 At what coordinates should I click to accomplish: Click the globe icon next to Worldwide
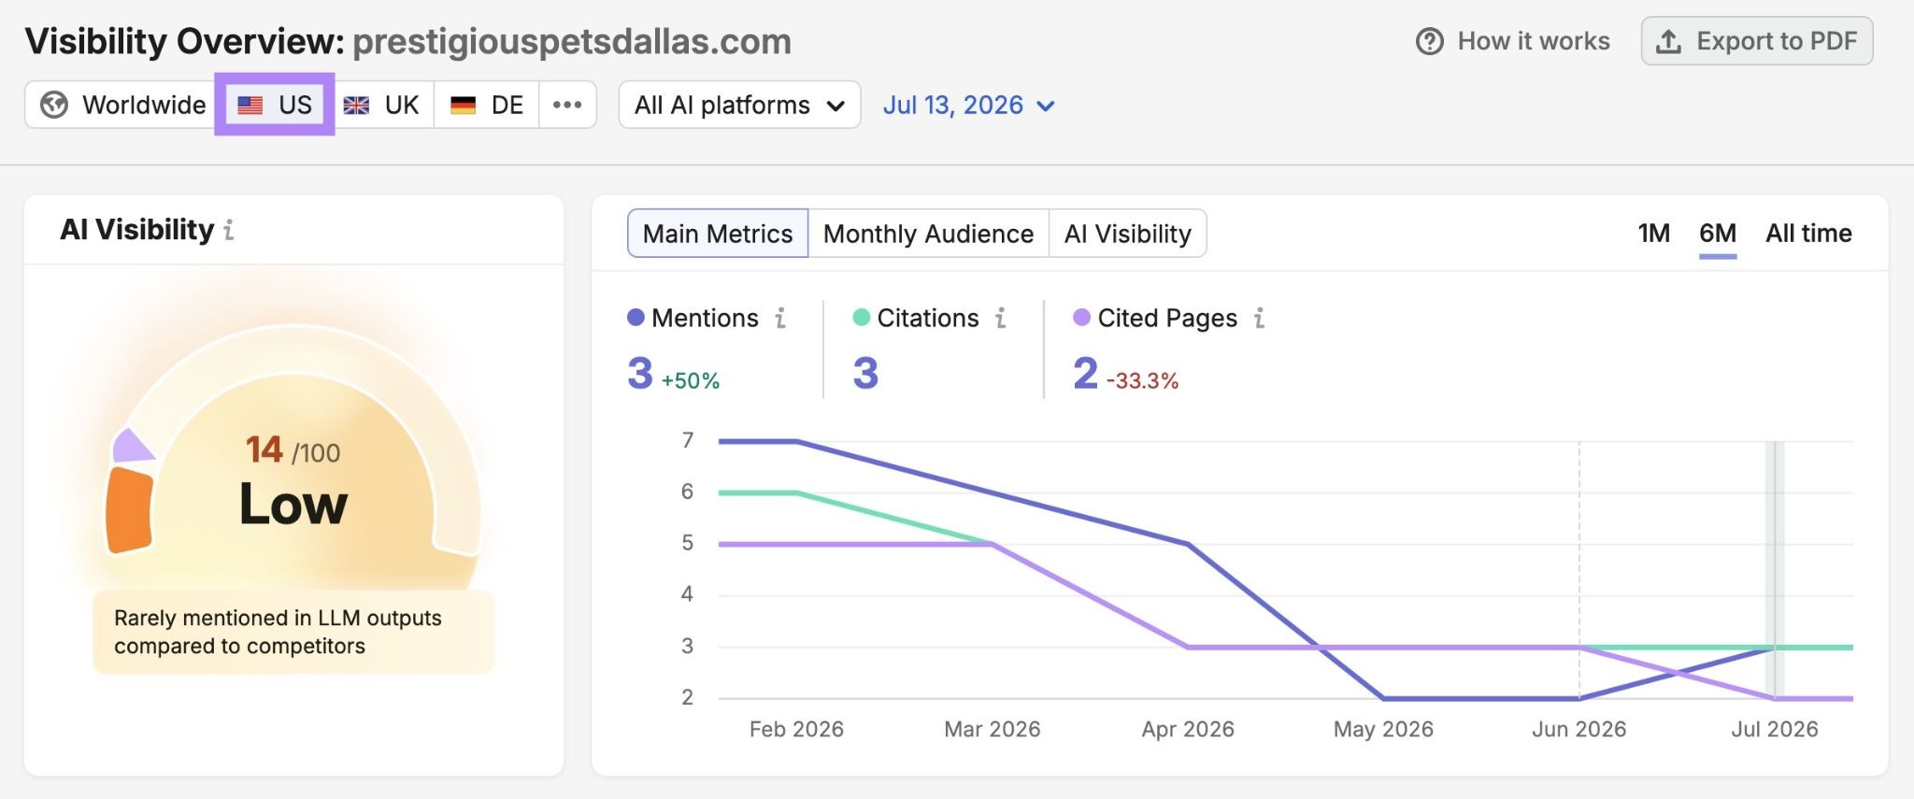tap(54, 105)
